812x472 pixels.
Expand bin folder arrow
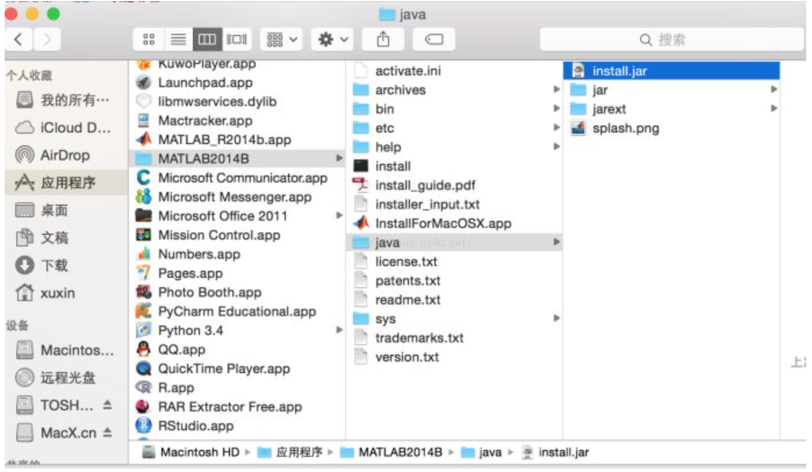coord(556,109)
